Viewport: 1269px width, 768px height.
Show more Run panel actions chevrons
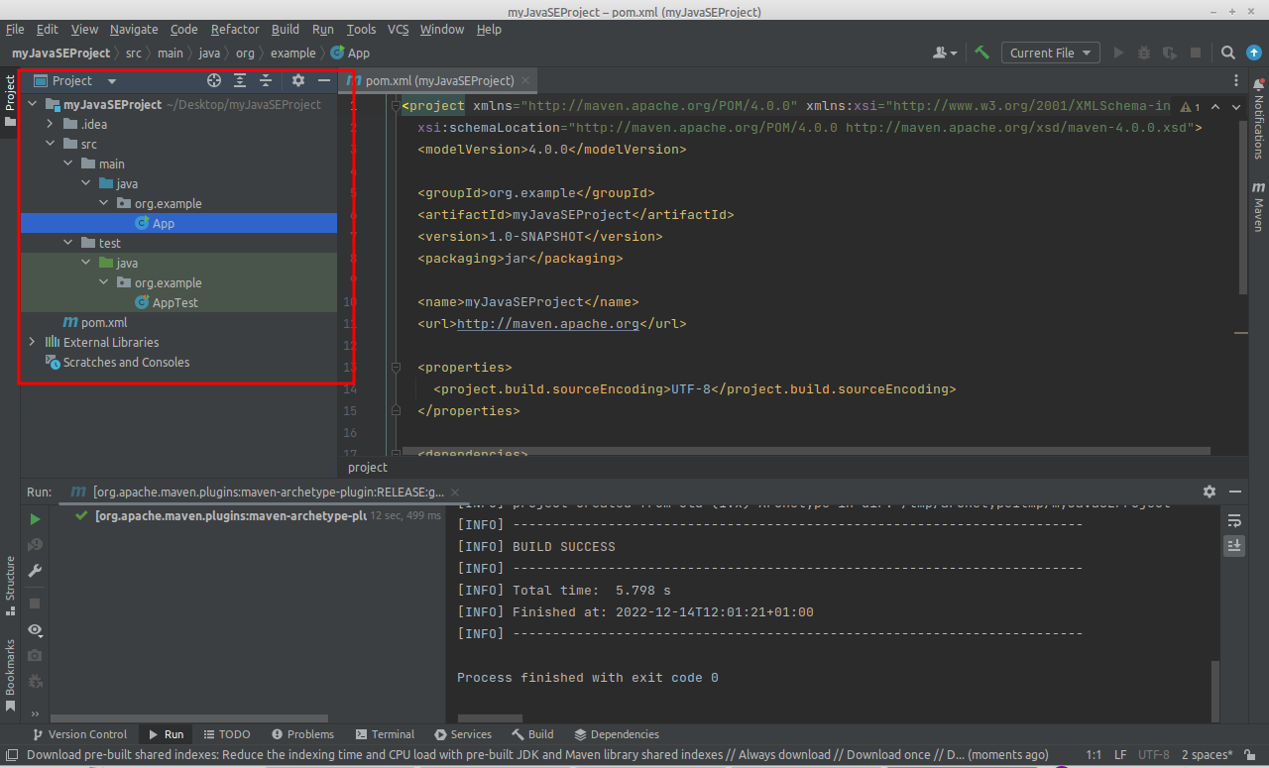(x=35, y=713)
